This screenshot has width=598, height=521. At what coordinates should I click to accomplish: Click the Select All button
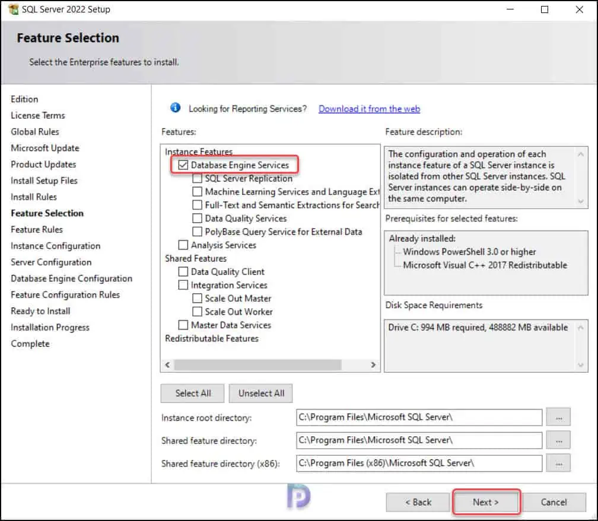[193, 394]
